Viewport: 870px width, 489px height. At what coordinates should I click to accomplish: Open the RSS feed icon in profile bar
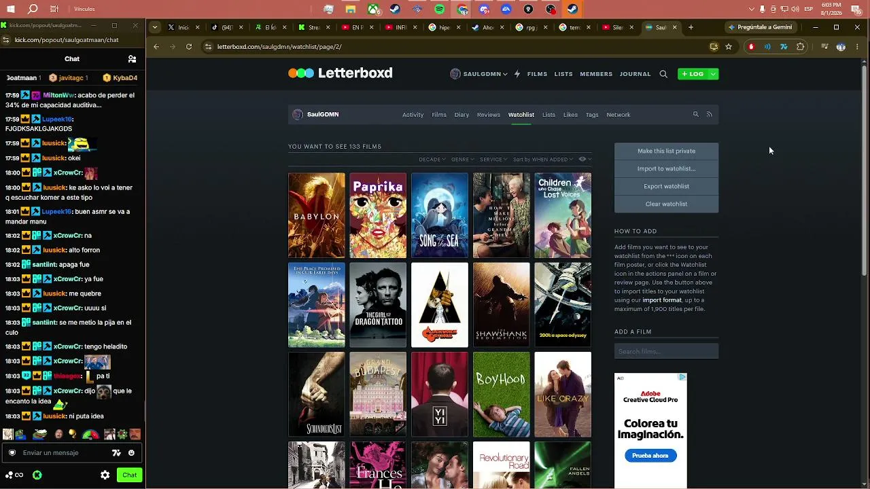click(x=709, y=114)
